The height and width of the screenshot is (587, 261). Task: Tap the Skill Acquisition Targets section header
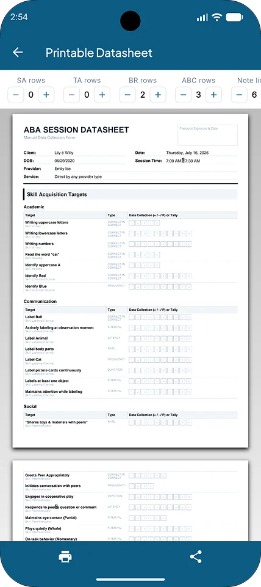(130, 195)
